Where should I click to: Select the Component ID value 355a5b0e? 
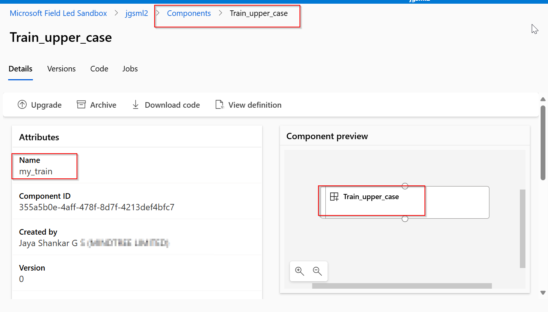[97, 207]
